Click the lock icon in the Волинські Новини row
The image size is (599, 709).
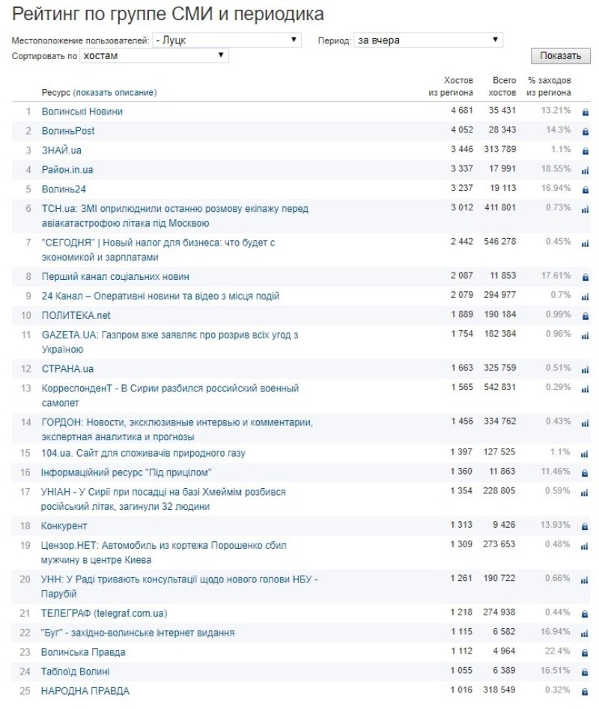point(586,112)
